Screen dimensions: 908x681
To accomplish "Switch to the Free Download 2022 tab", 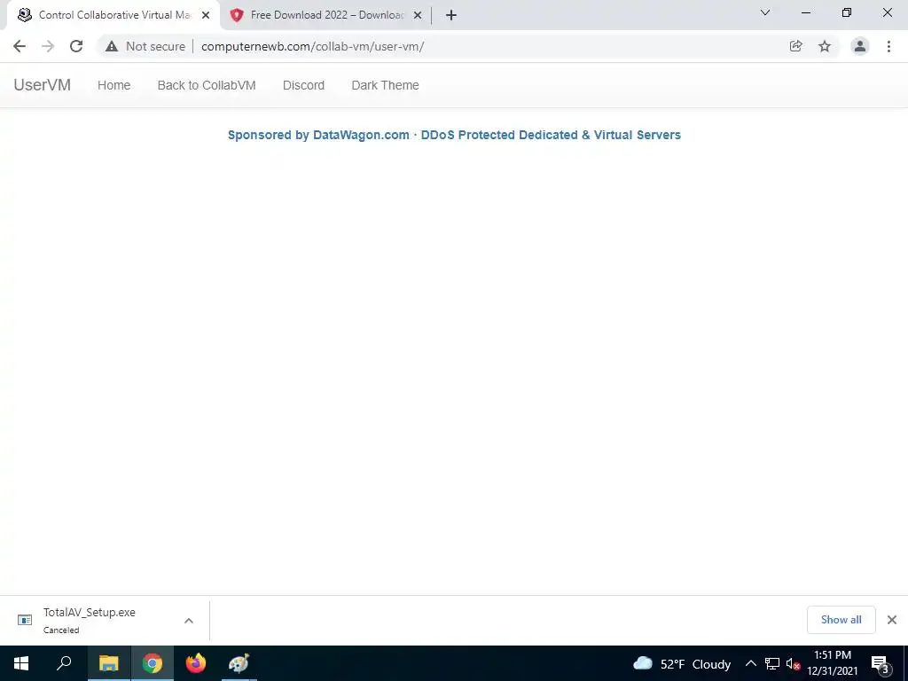I will tap(326, 15).
